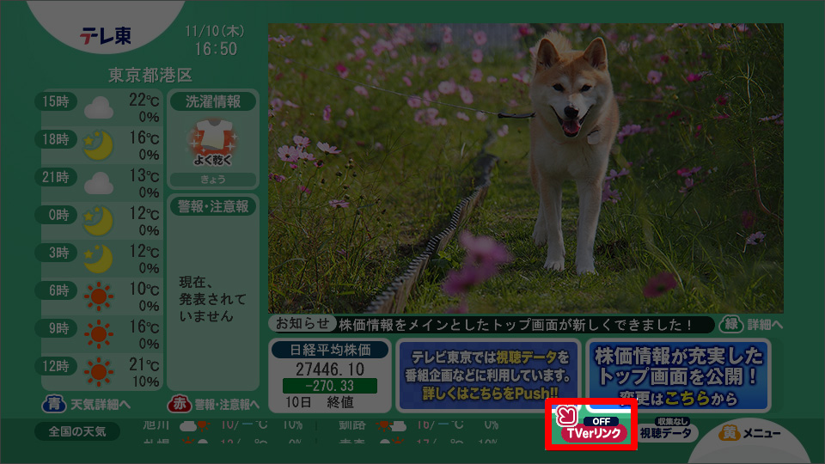Click the TV Tokyo (テレ東) logo

pos(105,36)
